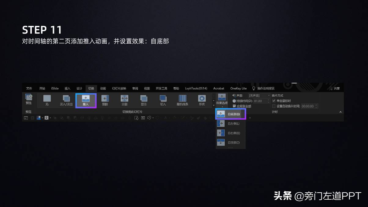The width and height of the screenshot is (368, 207).
Task: Choose 自右侧(R) from right option
Action: pos(231,133)
